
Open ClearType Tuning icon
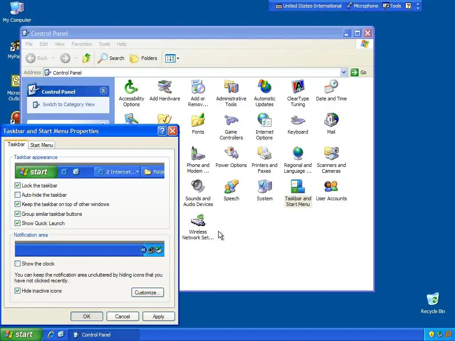pyautogui.click(x=298, y=93)
